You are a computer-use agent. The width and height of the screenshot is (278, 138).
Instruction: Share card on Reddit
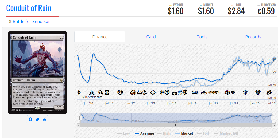click(44, 119)
